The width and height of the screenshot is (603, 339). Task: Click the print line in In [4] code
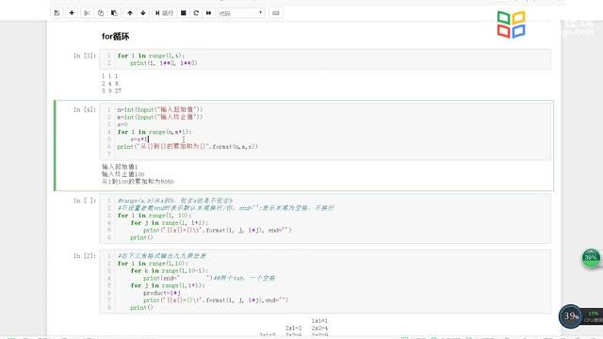[x=187, y=147]
